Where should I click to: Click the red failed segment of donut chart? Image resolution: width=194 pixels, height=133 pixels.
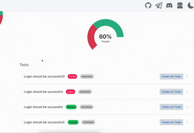[x=91, y=38]
